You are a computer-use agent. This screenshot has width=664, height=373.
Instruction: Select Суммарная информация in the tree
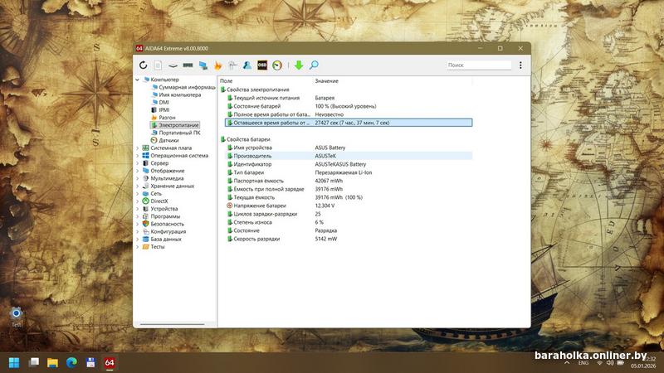[187, 87]
